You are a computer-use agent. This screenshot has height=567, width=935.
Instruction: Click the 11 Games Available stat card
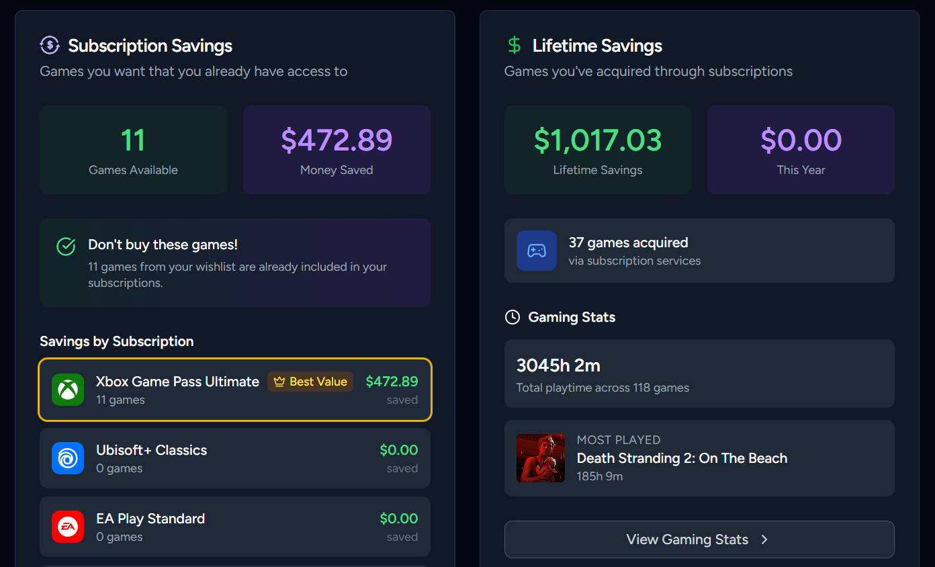(132, 149)
